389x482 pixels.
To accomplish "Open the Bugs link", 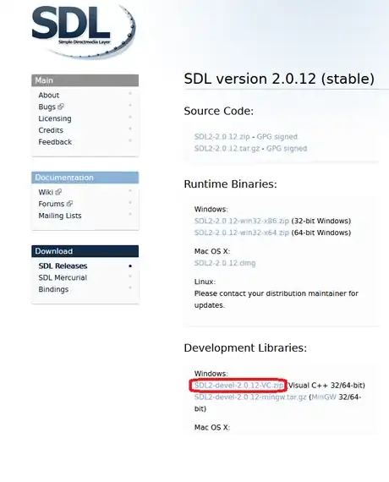I will coord(47,107).
